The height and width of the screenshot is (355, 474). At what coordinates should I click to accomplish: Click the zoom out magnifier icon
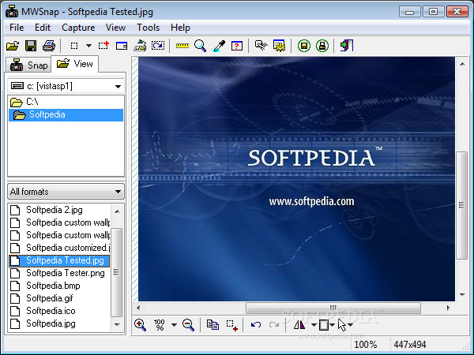188,325
